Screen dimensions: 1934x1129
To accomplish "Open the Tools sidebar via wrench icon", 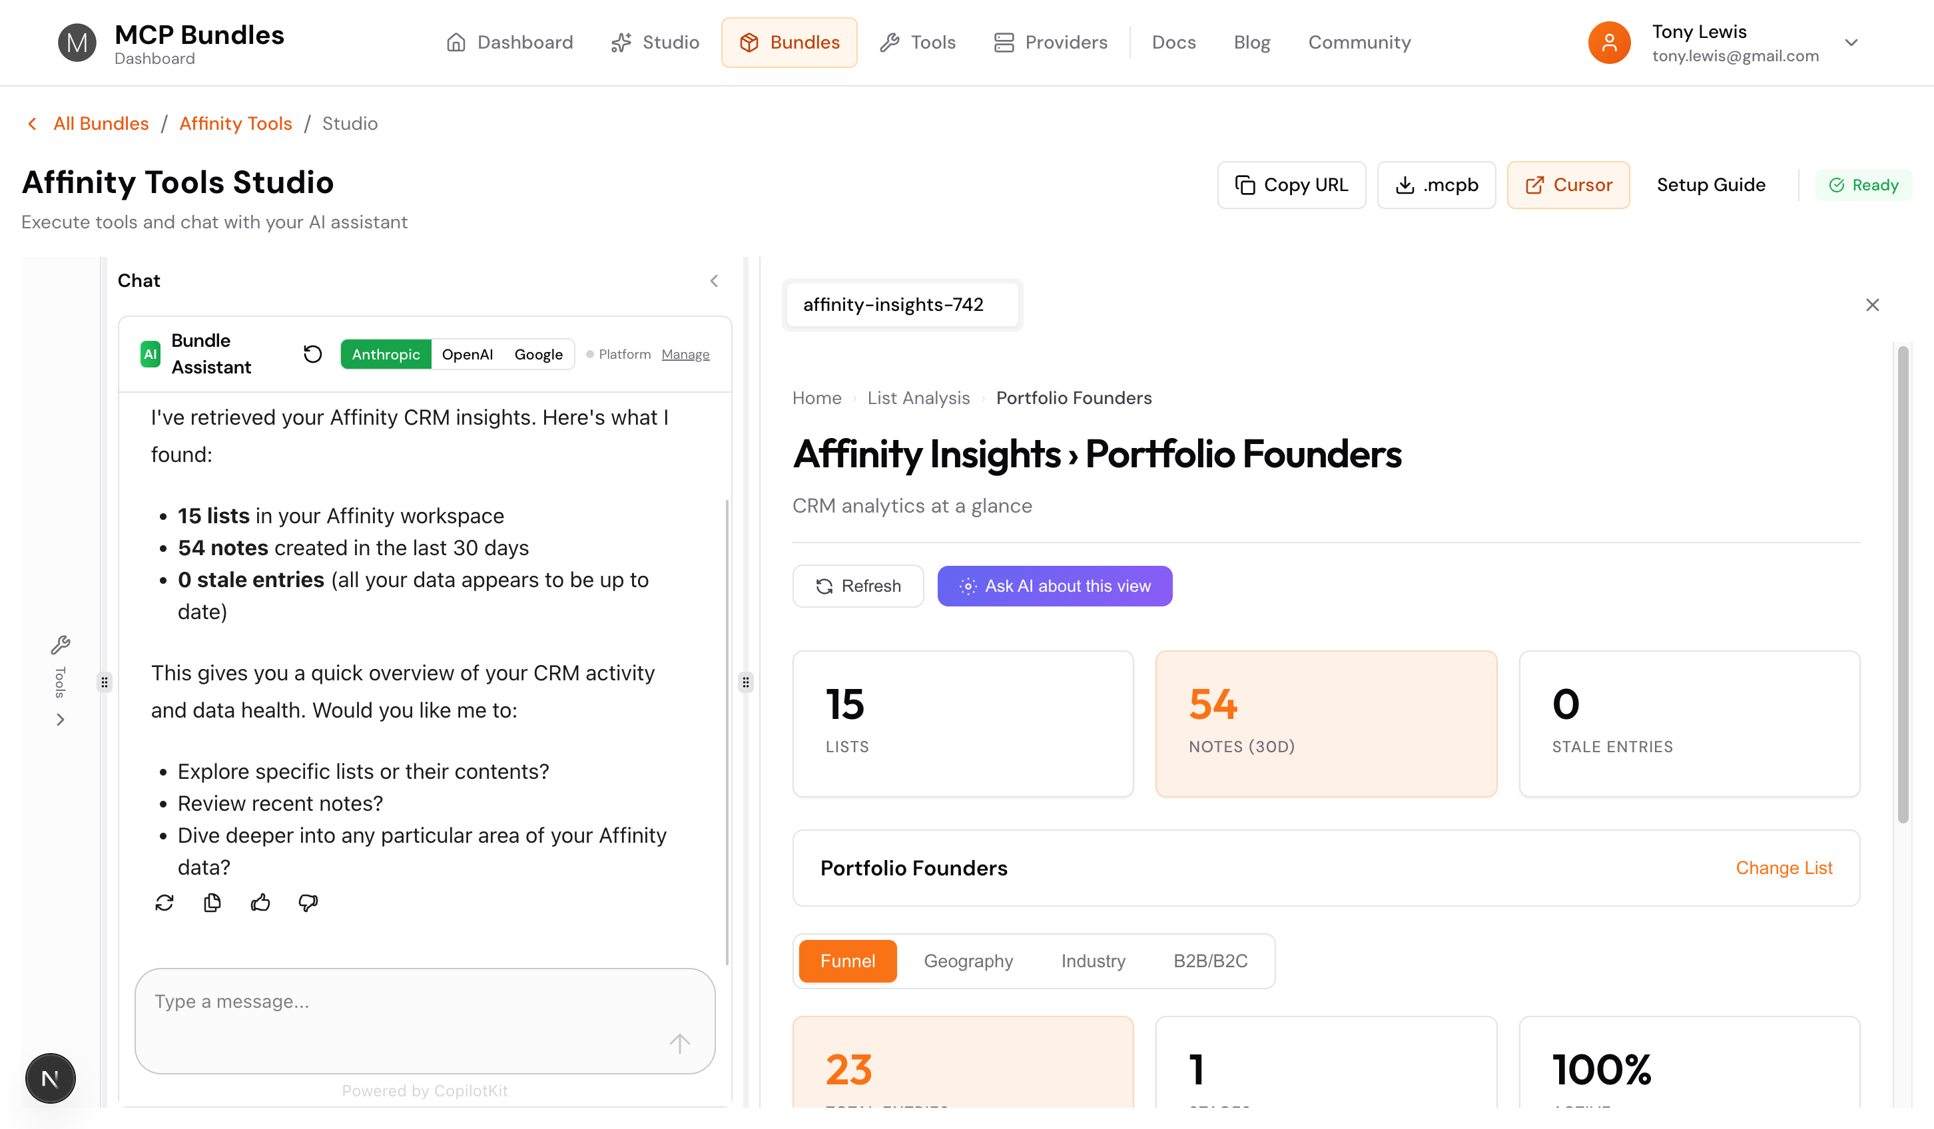I will [61, 644].
